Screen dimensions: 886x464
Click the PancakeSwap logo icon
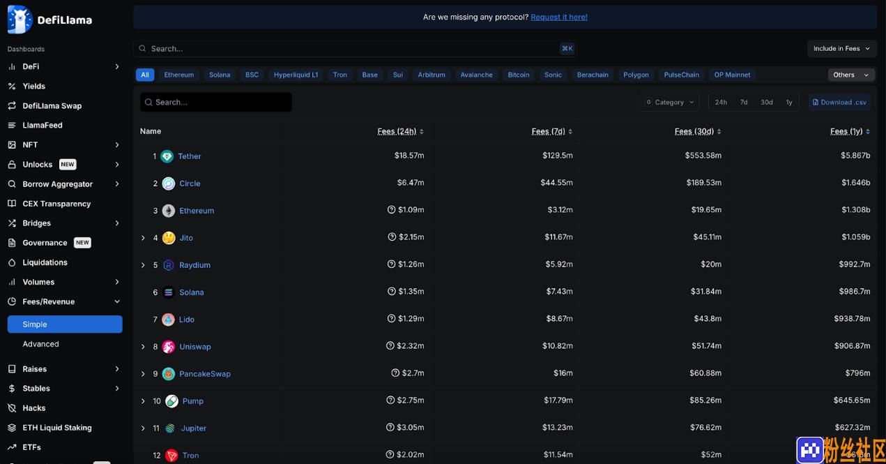click(169, 374)
